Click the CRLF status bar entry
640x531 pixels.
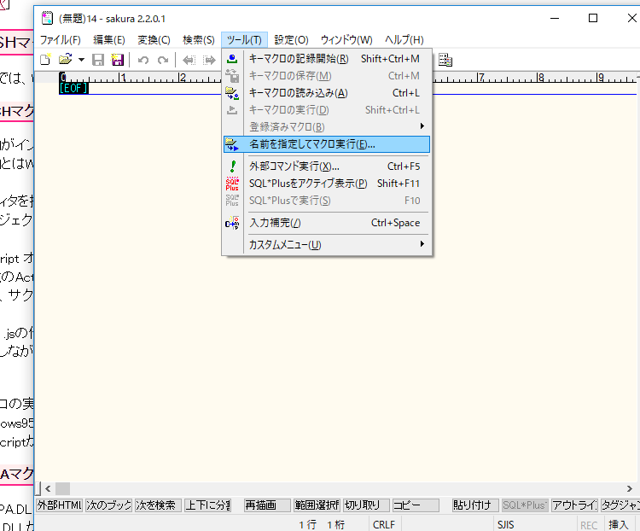point(384,524)
